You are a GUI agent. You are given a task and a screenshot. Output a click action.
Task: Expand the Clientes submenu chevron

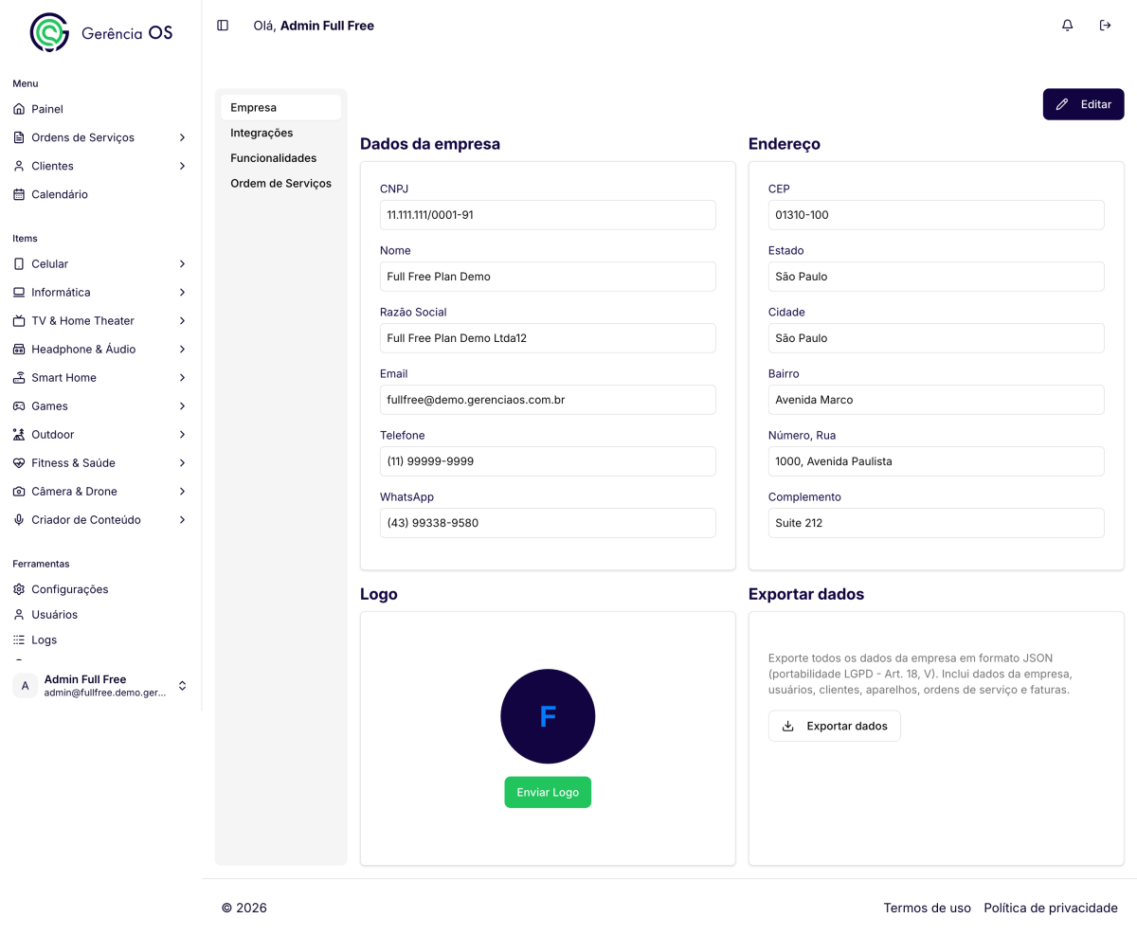(x=182, y=166)
